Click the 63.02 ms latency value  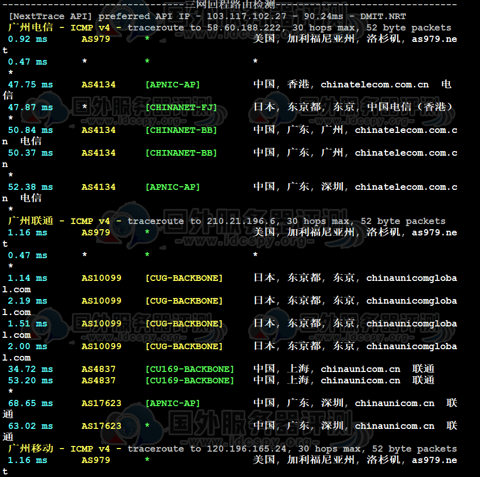(x=31, y=426)
